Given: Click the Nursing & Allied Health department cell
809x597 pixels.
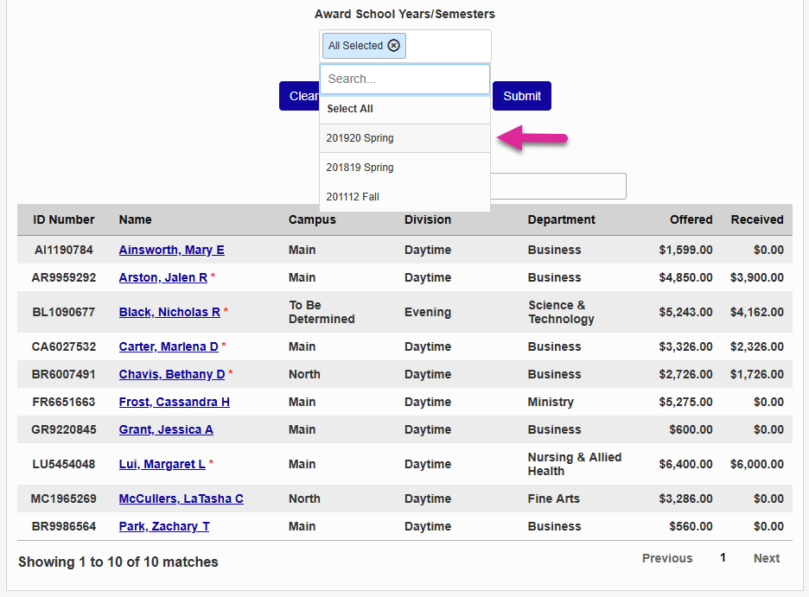Looking at the screenshot, I should [574, 464].
